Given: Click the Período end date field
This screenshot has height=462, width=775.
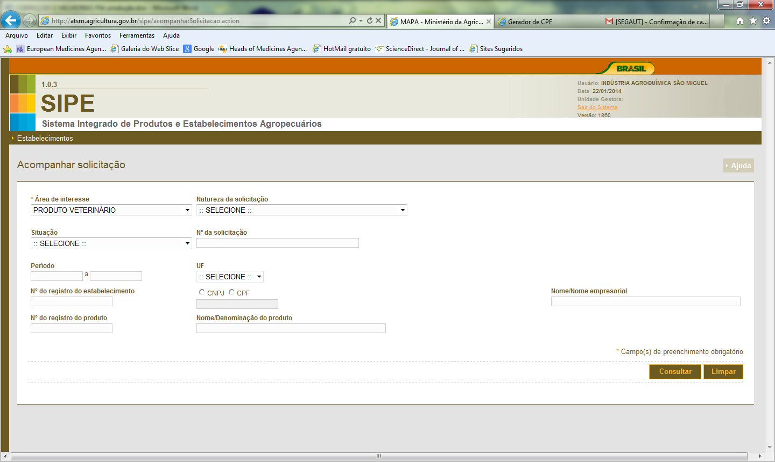Looking at the screenshot, I should [x=116, y=276].
